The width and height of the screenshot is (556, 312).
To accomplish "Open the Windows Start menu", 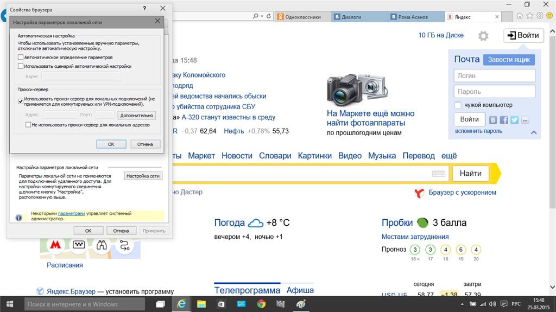I will [x=10, y=304].
